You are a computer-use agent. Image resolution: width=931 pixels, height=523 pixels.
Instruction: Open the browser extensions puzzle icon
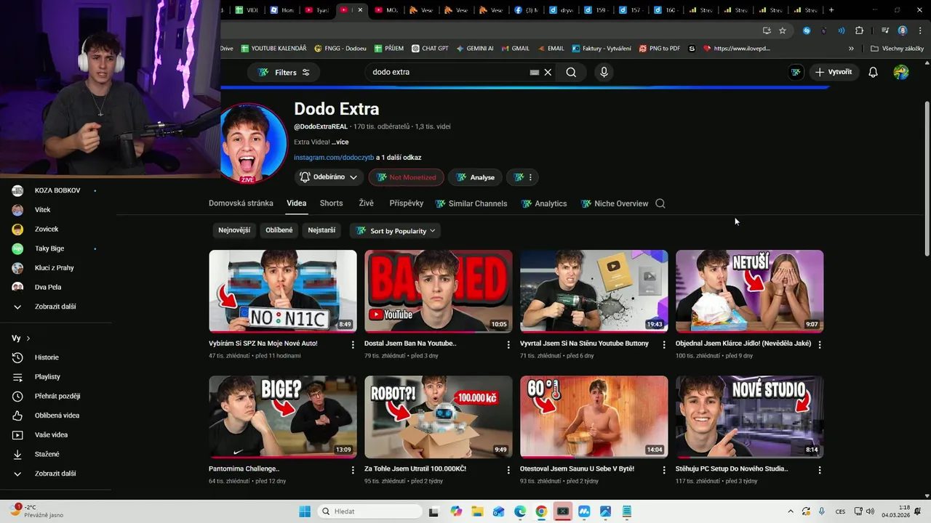point(859,31)
